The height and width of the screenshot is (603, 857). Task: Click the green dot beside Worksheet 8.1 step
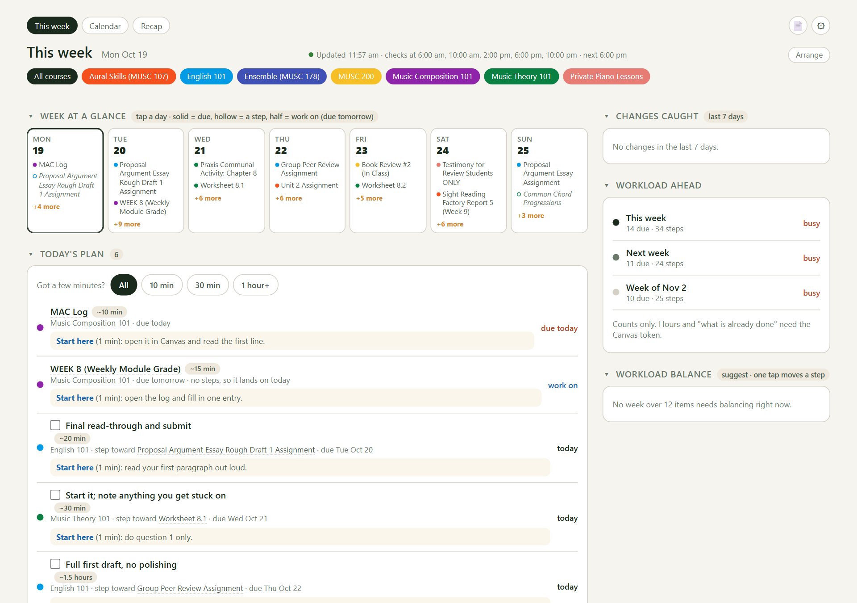[x=40, y=517]
